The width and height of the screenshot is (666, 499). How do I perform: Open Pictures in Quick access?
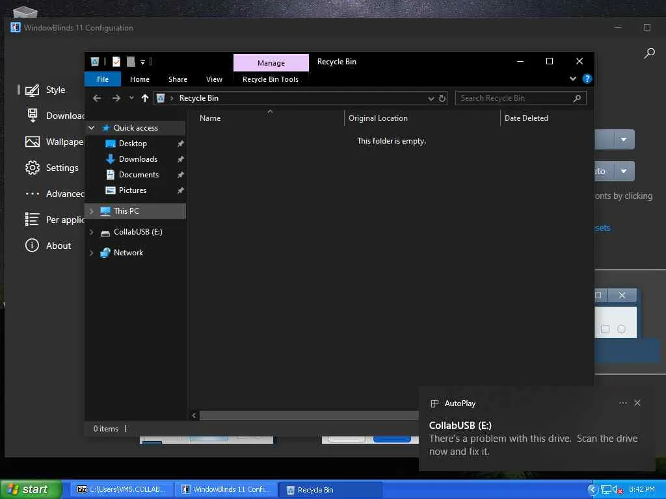[133, 190]
